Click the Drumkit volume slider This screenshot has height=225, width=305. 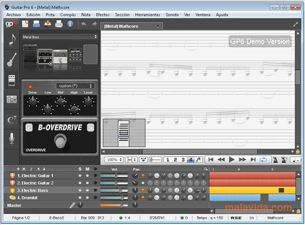pyautogui.click(x=114, y=198)
